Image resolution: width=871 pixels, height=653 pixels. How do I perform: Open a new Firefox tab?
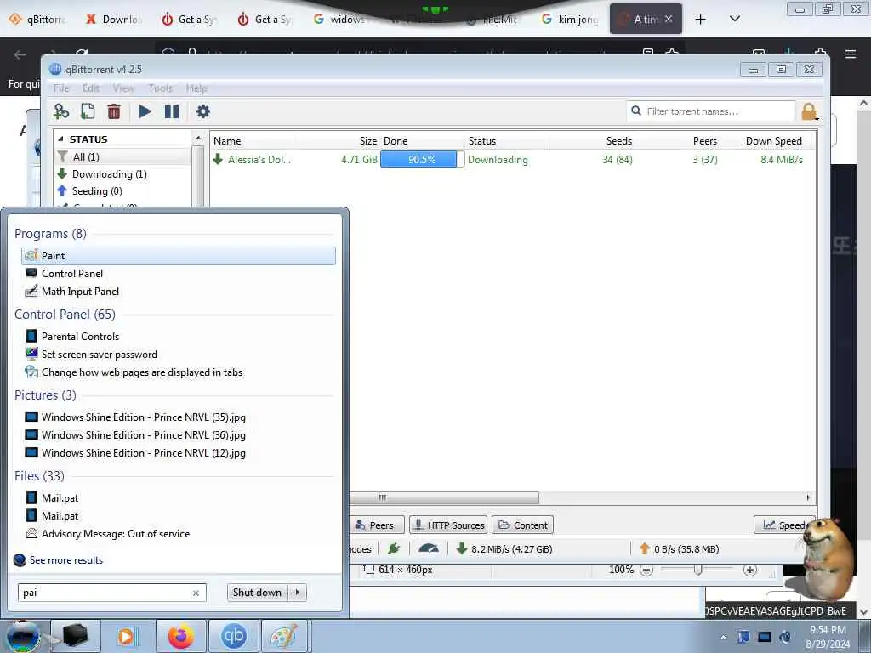point(701,20)
